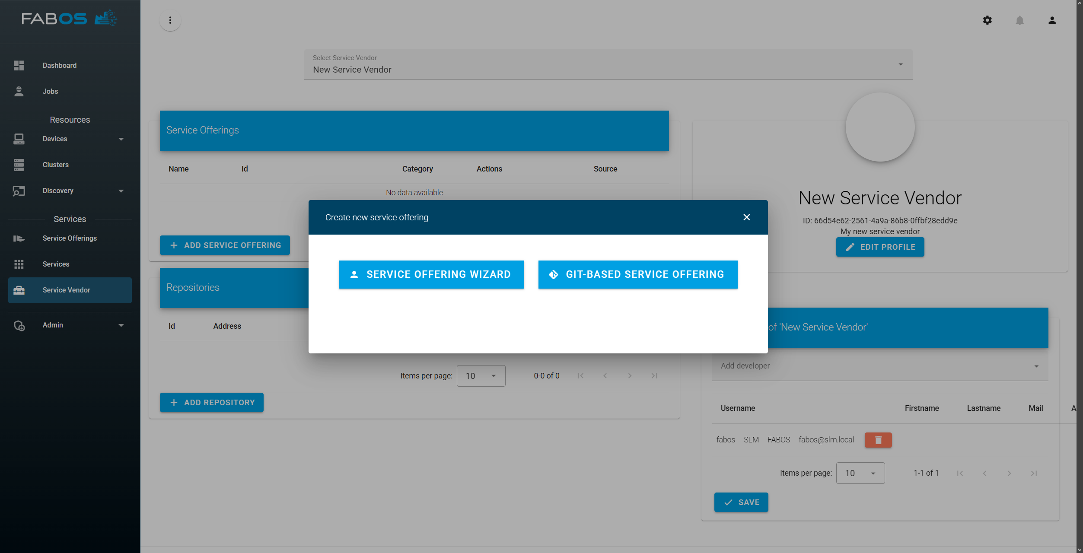Image resolution: width=1083 pixels, height=553 pixels.
Task: Navigate to the Dashboard page
Action: point(59,65)
